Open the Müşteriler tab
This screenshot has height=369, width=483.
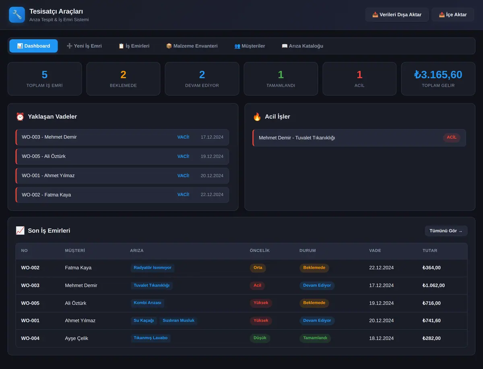tap(250, 46)
